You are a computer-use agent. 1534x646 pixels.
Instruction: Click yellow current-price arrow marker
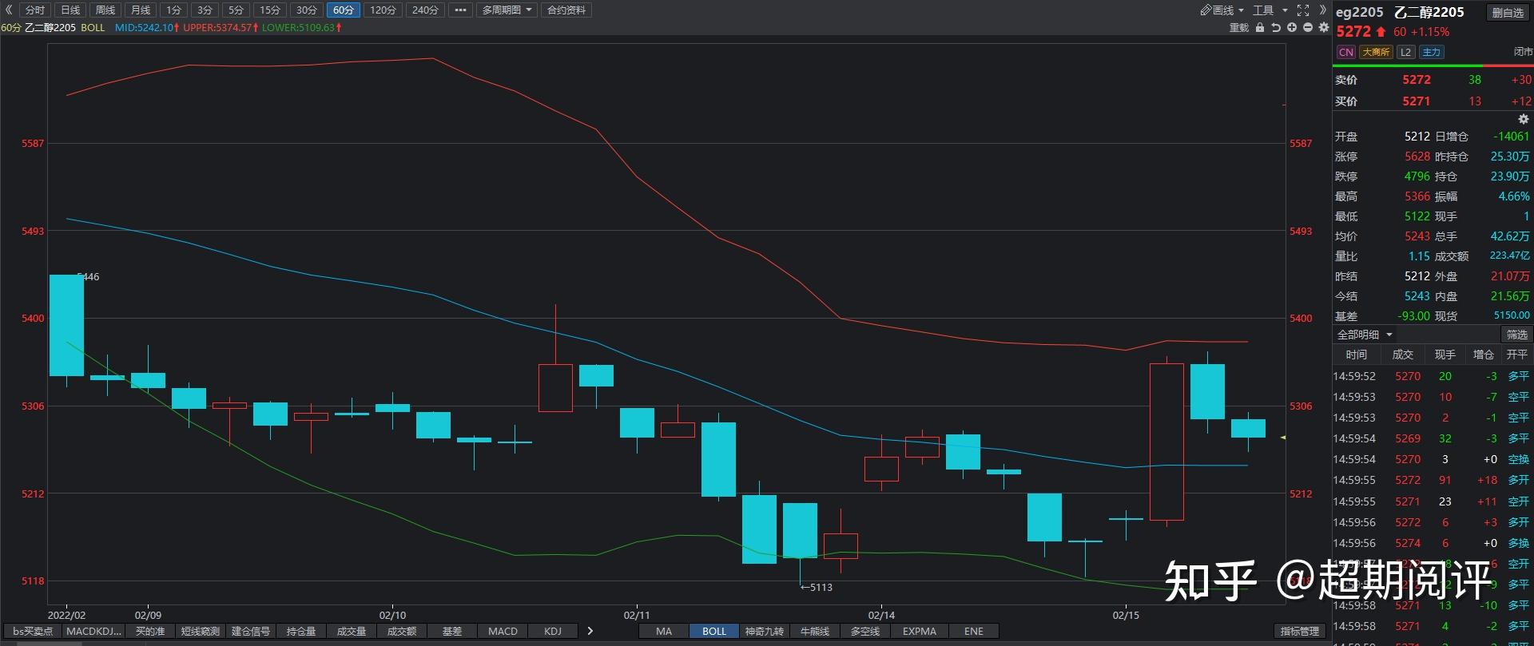[x=1282, y=438]
